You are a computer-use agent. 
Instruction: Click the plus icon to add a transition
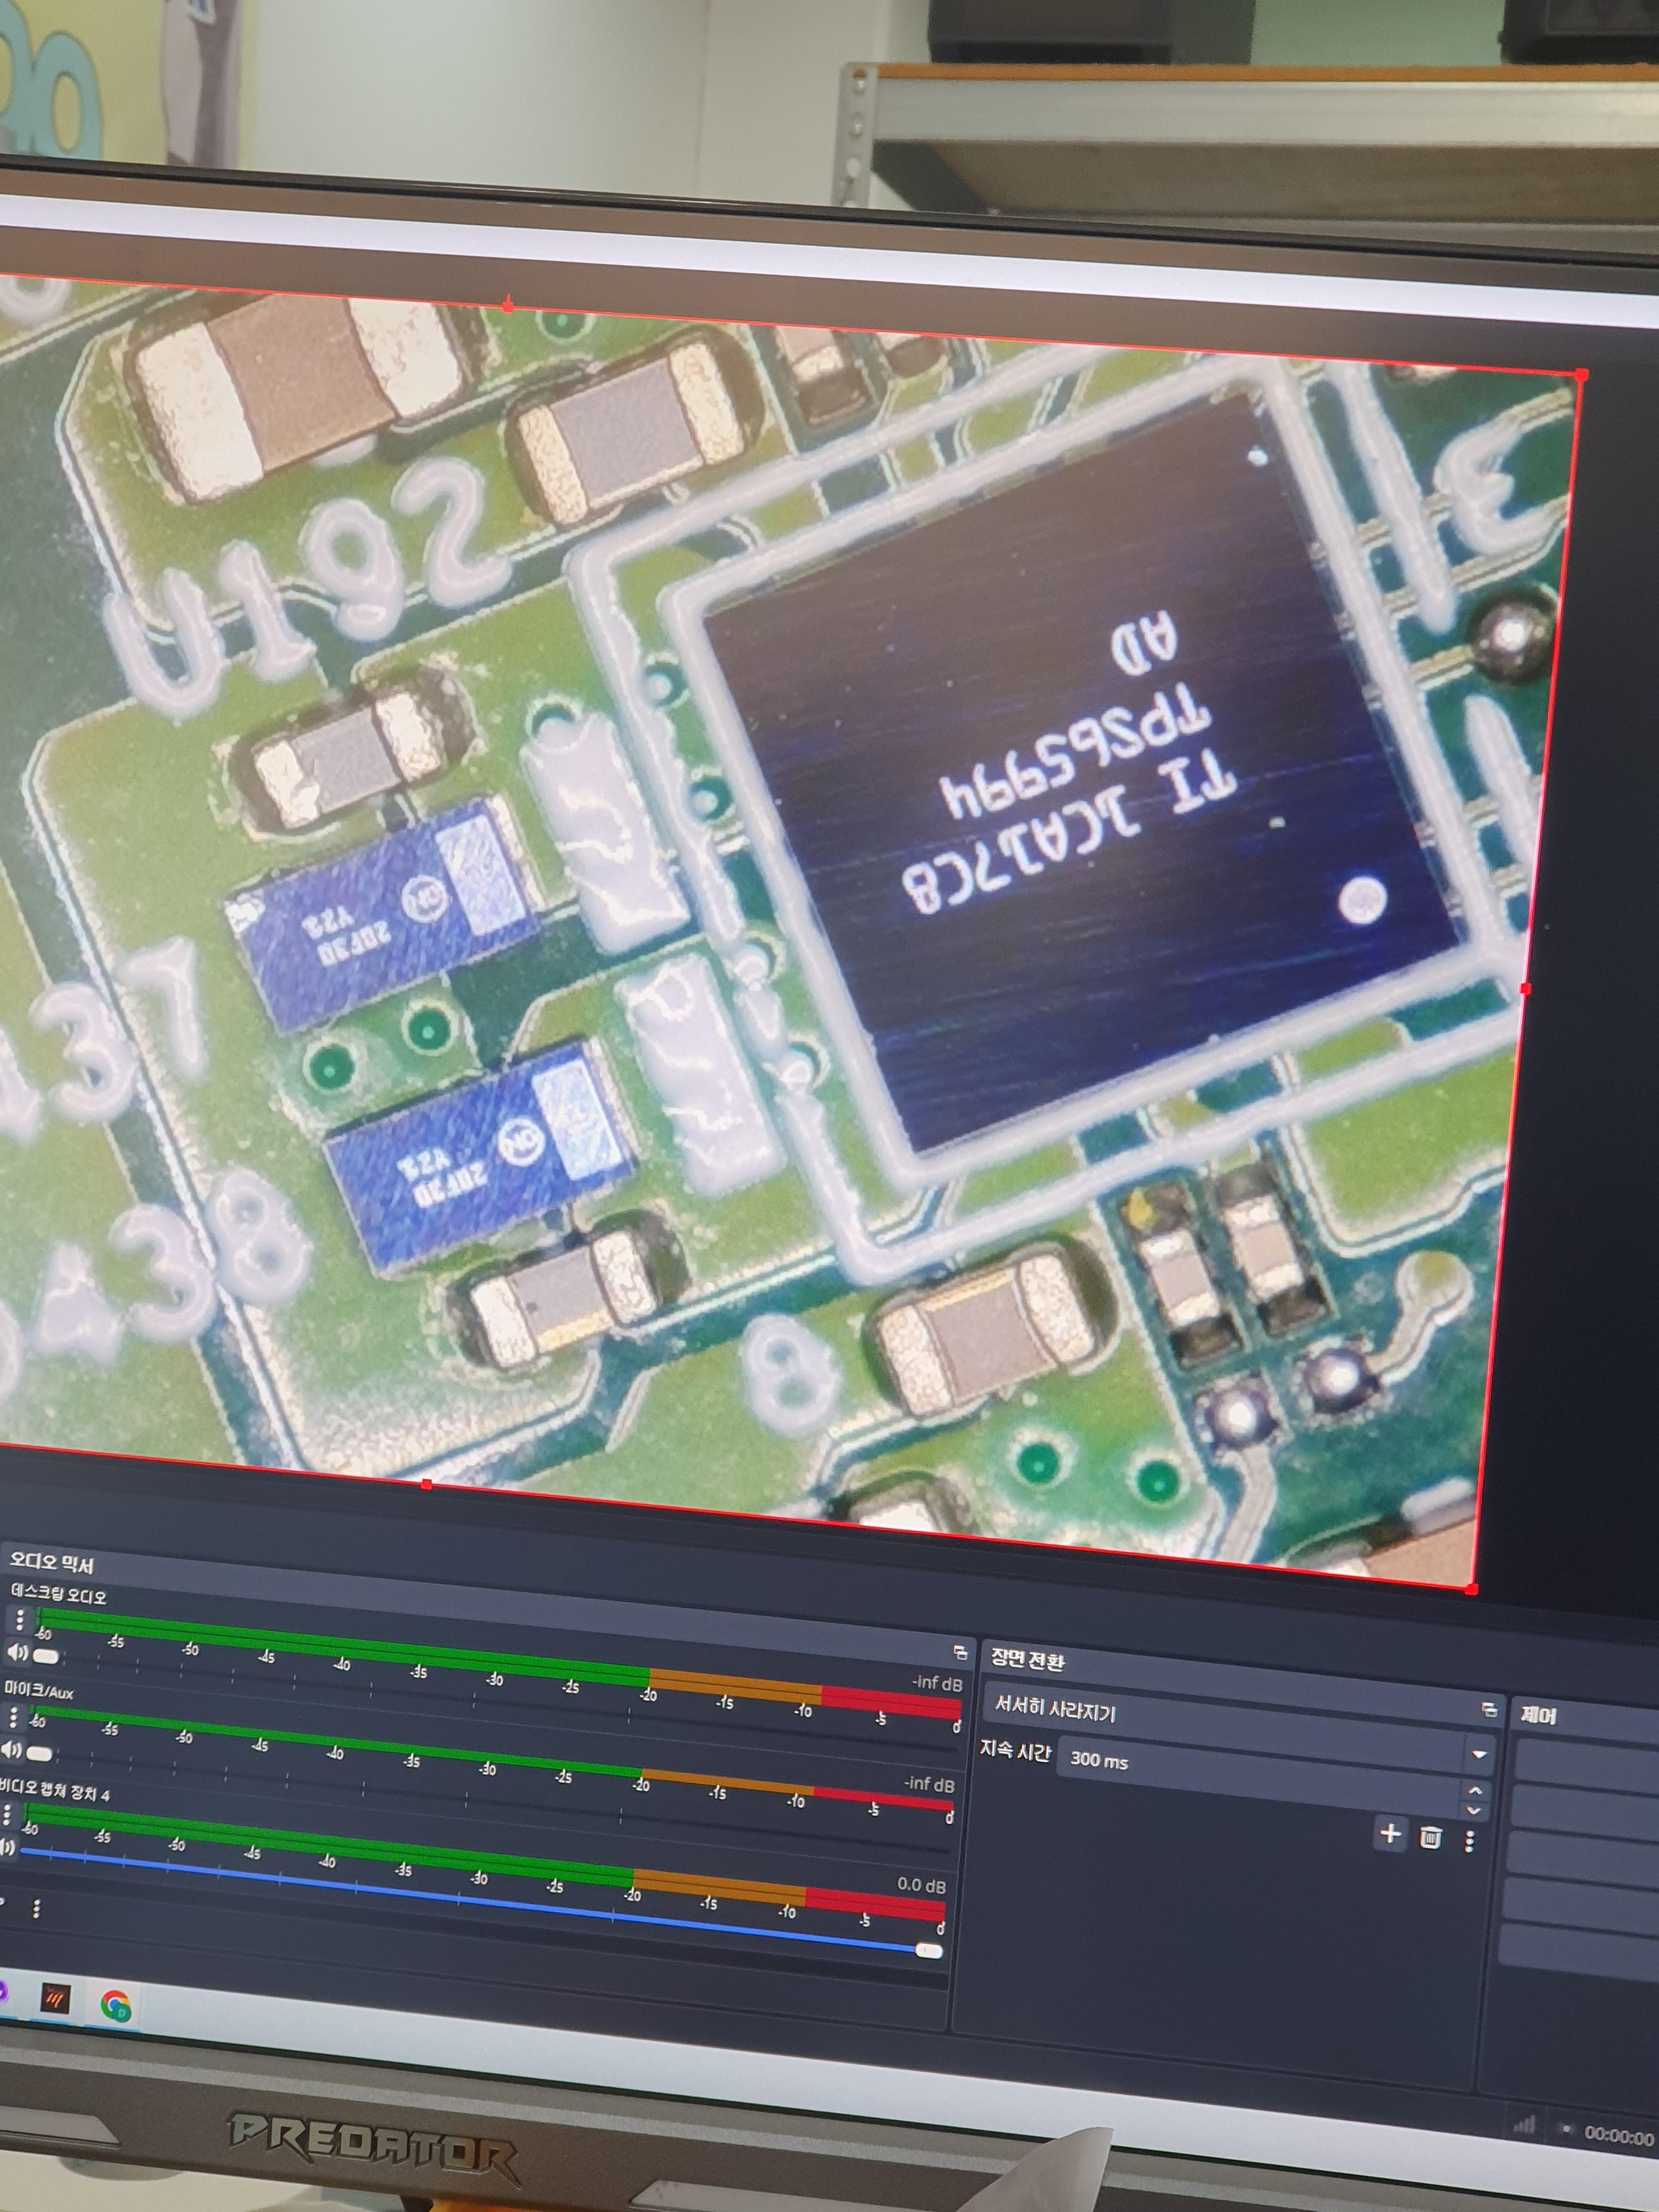(x=1390, y=1833)
